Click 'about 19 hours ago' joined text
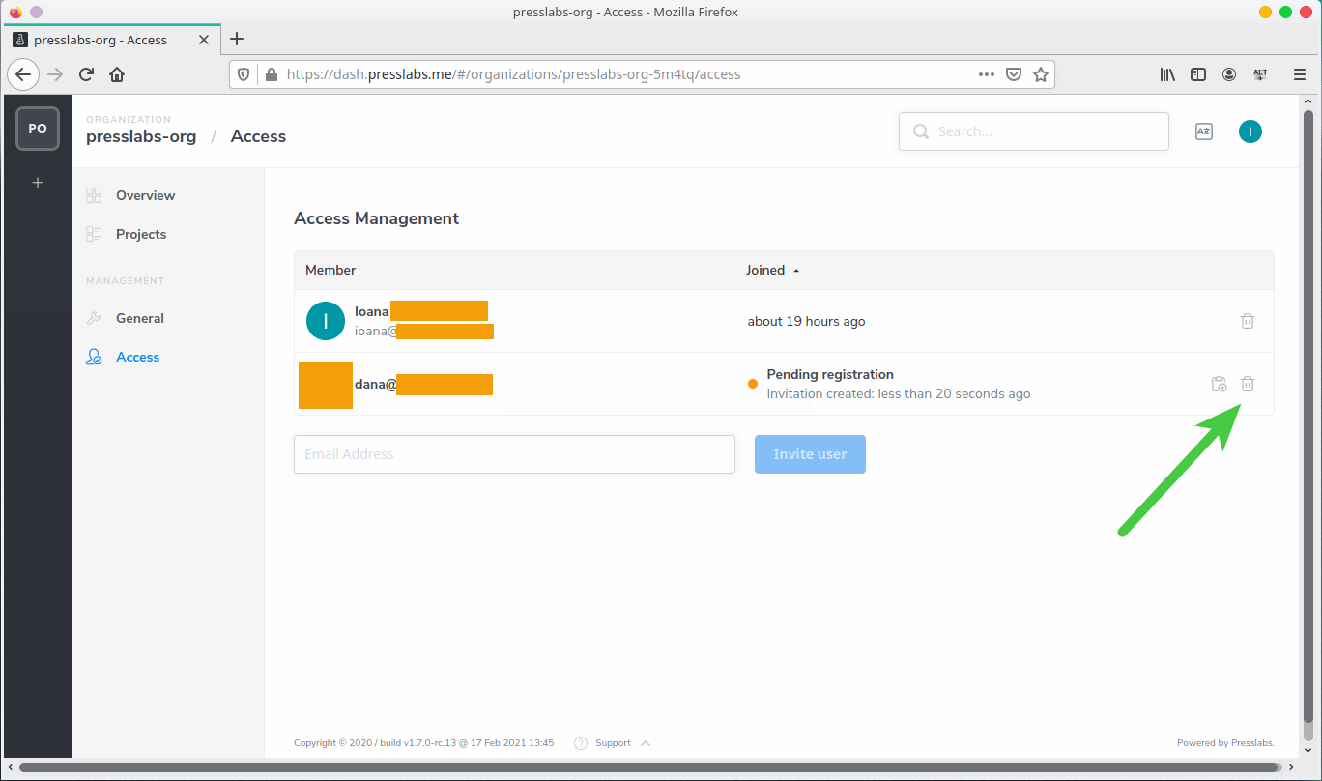This screenshot has height=781, width=1322. coord(807,321)
